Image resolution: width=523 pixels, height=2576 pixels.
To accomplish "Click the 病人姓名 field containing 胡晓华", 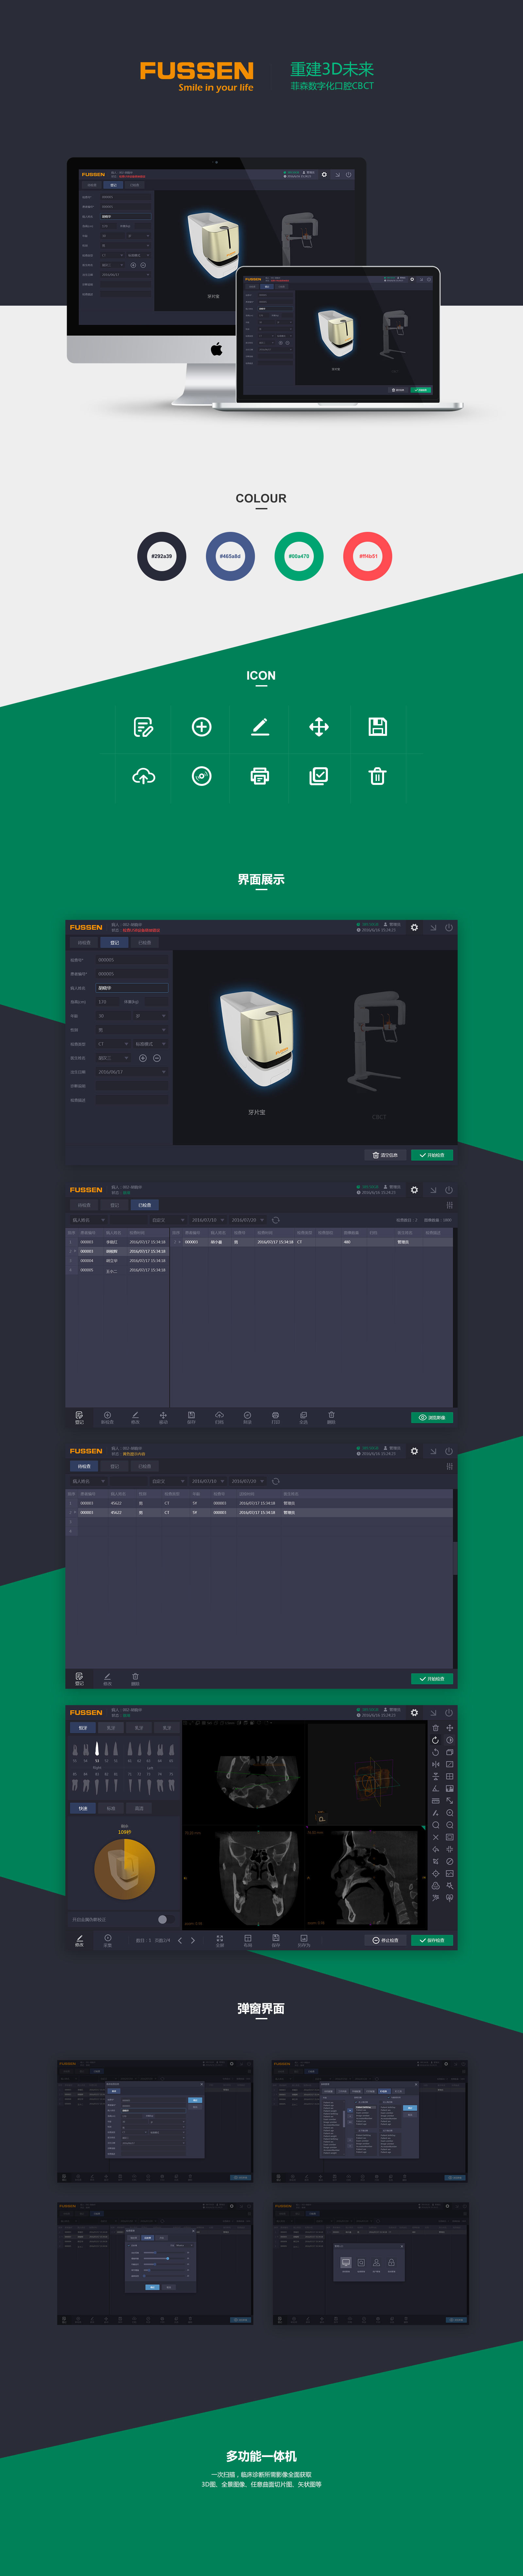I will [x=132, y=988].
